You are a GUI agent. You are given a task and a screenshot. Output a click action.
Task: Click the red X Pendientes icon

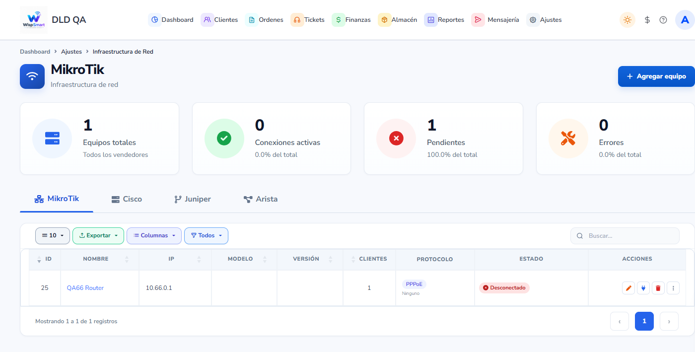coord(396,139)
